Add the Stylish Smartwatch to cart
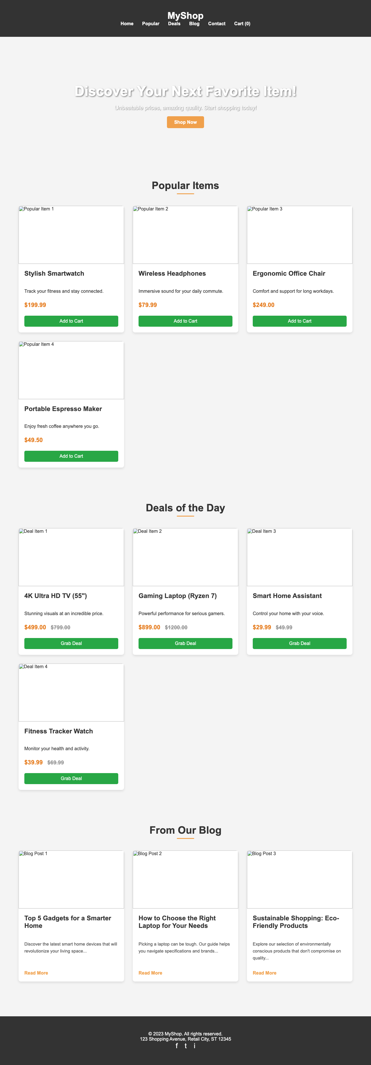The height and width of the screenshot is (1065, 371). [71, 321]
